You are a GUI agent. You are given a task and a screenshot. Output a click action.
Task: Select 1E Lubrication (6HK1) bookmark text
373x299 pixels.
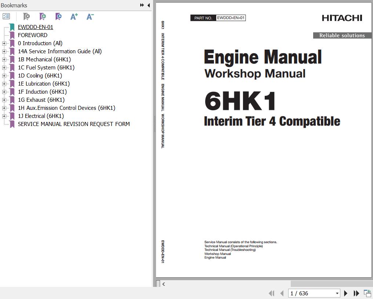click(x=44, y=84)
